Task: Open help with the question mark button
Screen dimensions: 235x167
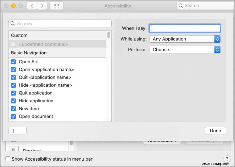Action: (227, 159)
